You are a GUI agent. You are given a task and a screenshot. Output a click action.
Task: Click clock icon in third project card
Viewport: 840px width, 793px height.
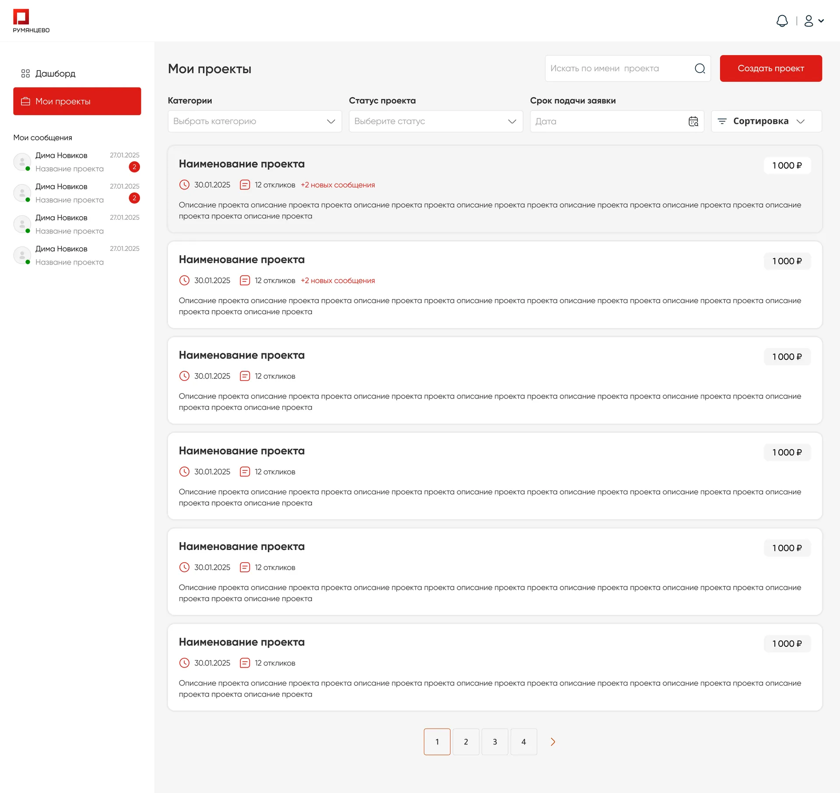[185, 376]
